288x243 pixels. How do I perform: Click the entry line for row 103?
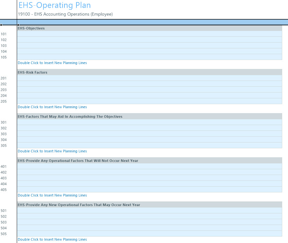pyautogui.click(x=150, y=45)
